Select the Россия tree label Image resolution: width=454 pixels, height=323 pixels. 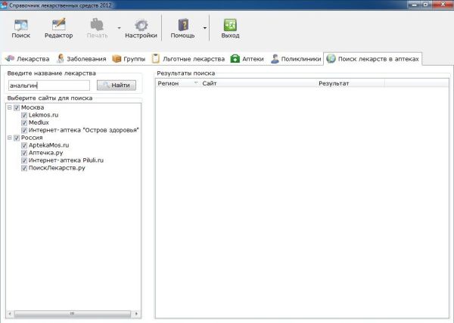pyautogui.click(x=32, y=138)
